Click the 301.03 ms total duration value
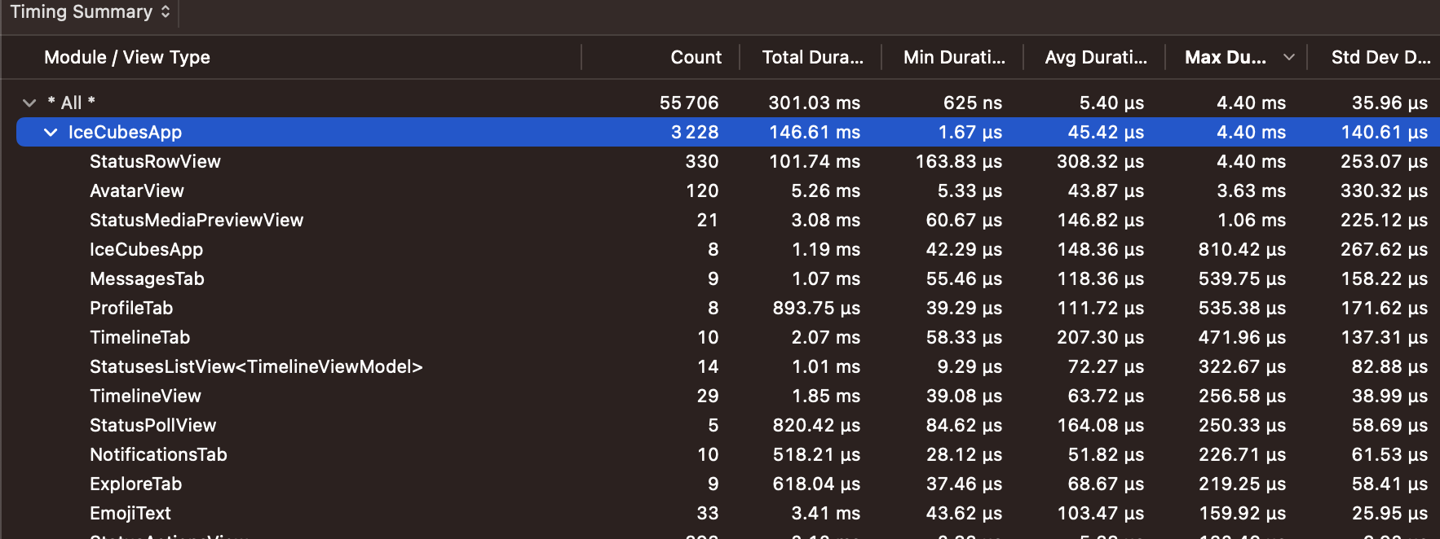 (814, 103)
